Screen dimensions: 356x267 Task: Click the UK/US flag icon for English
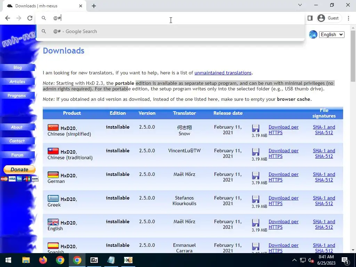point(53,222)
